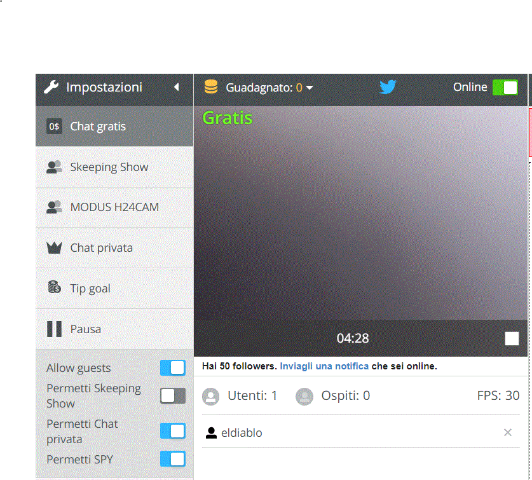
Task: Click the Hai 50 followers text
Action: [240, 366]
